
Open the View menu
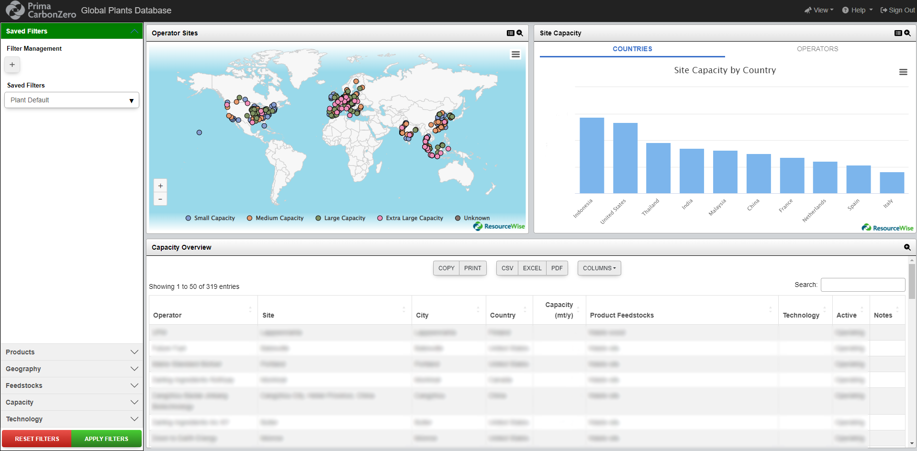coord(819,10)
